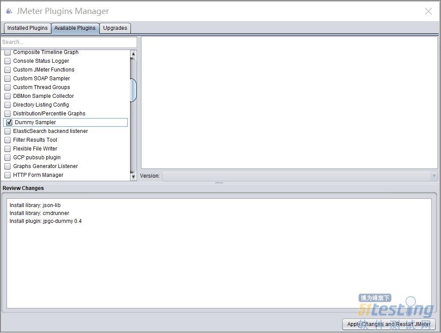Viewport: 441px width, 333px height.
Task: Enable the Flexible File Writer checkbox
Action: [7, 149]
